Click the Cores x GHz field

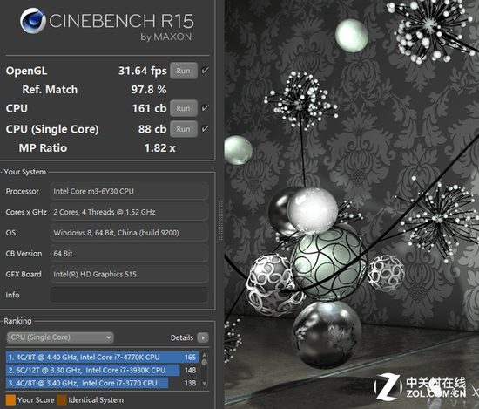pos(129,212)
